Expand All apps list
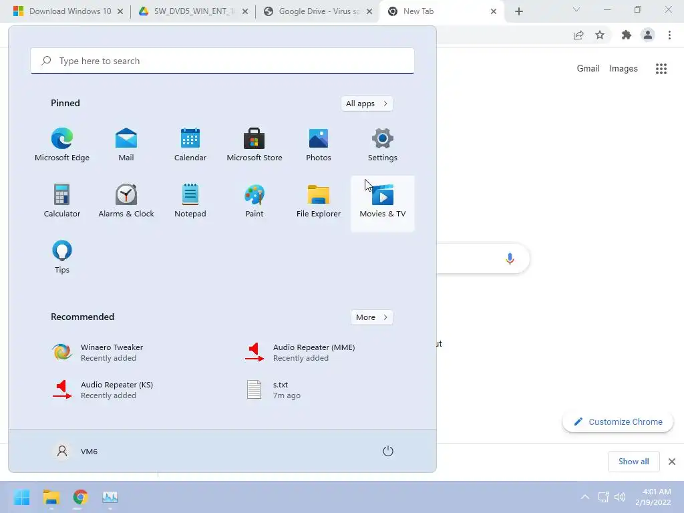The width and height of the screenshot is (684, 513). click(x=367, y=104)
